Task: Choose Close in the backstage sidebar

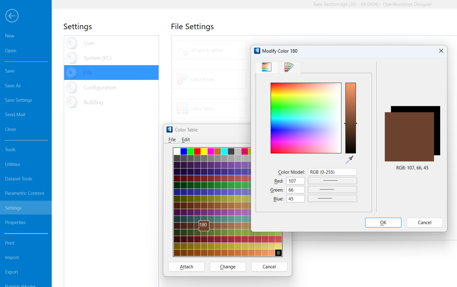Action: (x=10, y=129)
